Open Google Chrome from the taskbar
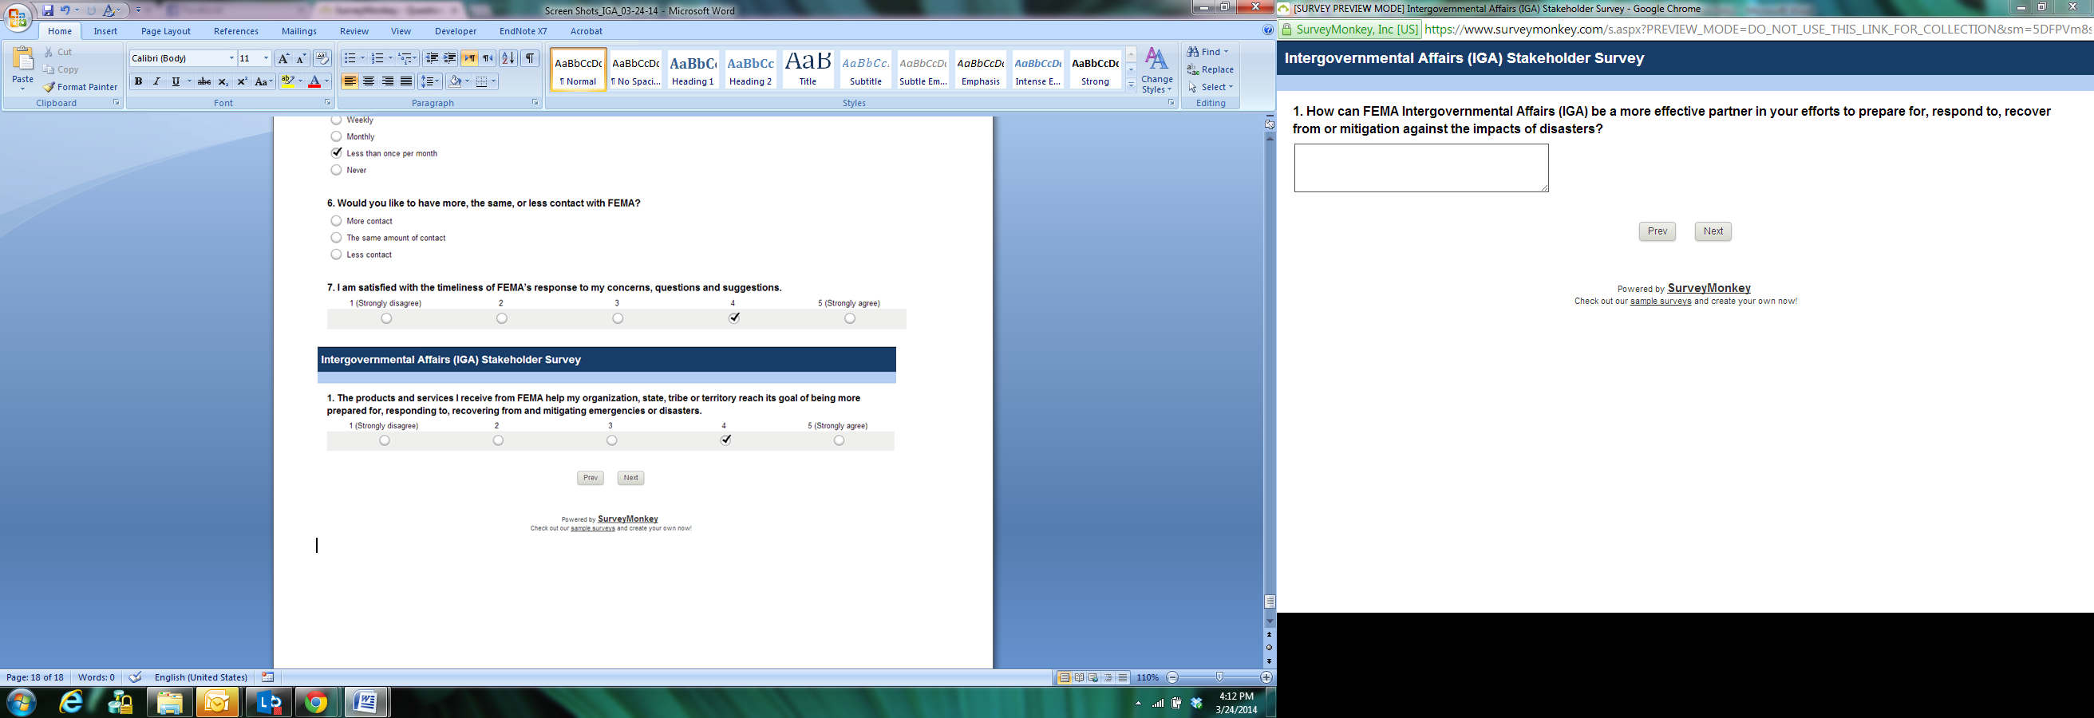 point(315,703)
